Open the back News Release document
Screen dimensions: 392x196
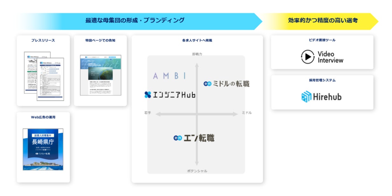coord(31,73)
